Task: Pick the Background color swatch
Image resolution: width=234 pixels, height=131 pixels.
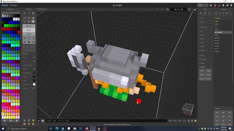Action: (34, 73)
